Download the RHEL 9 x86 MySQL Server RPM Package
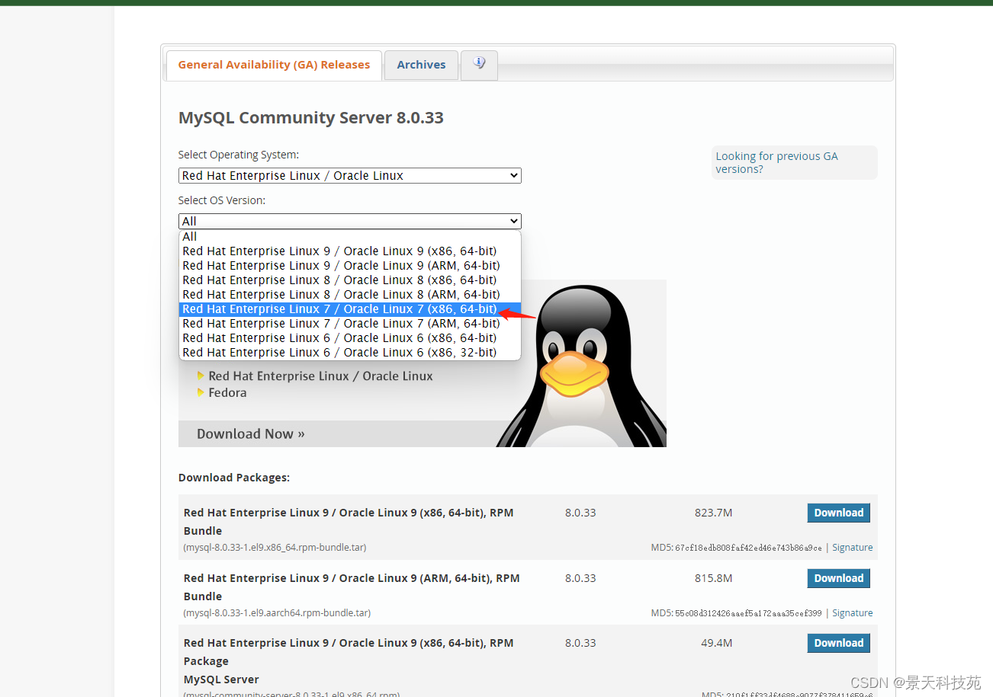This screenshot has height=697, width=993. pos(838,643)
